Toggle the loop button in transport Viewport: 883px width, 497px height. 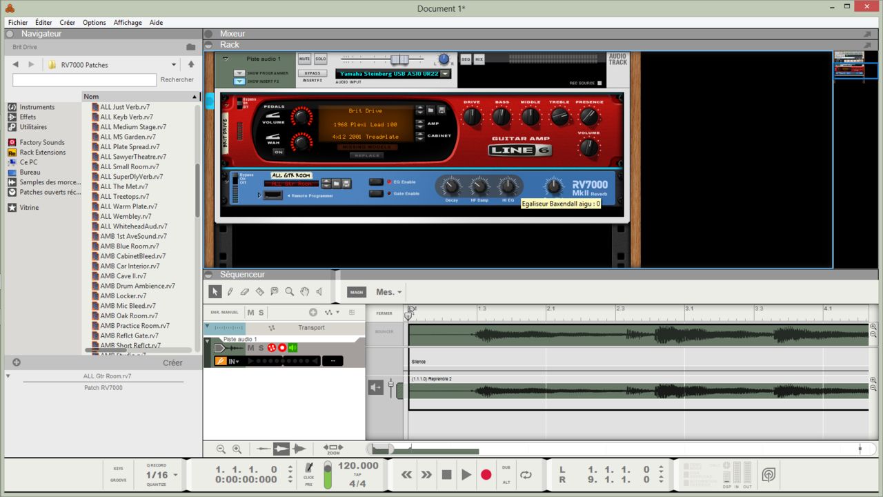[526, 474]
